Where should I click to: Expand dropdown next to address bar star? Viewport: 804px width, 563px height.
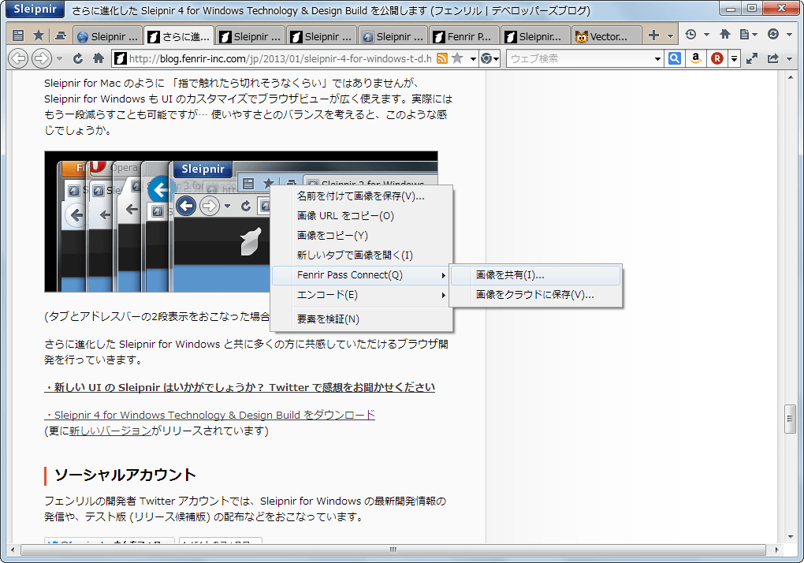click(x=473, y=59)
